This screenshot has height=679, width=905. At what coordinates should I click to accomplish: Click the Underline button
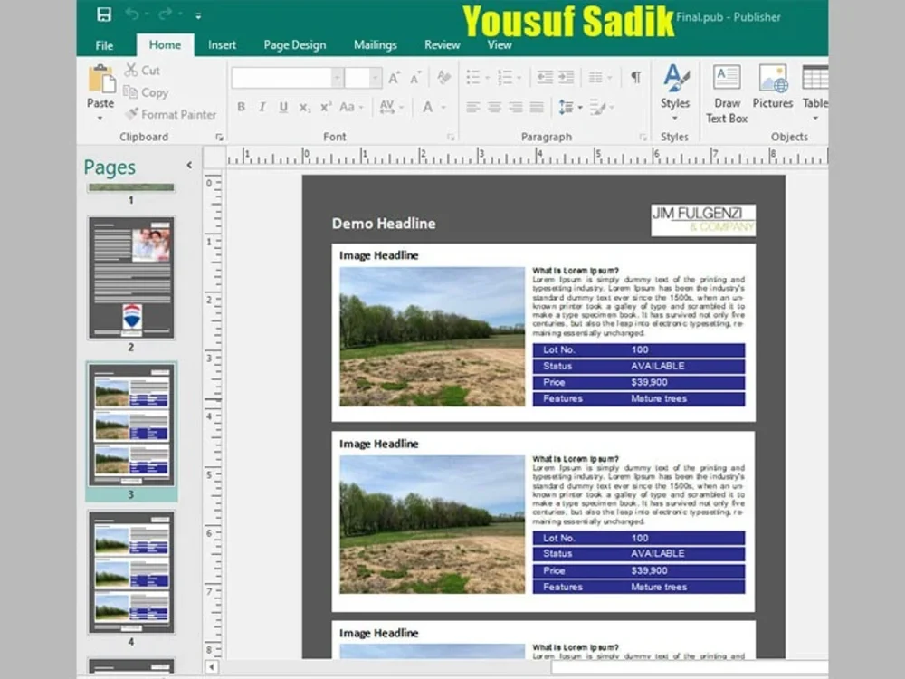282,107
